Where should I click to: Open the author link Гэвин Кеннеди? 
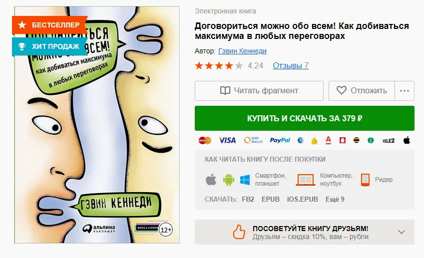242,51
